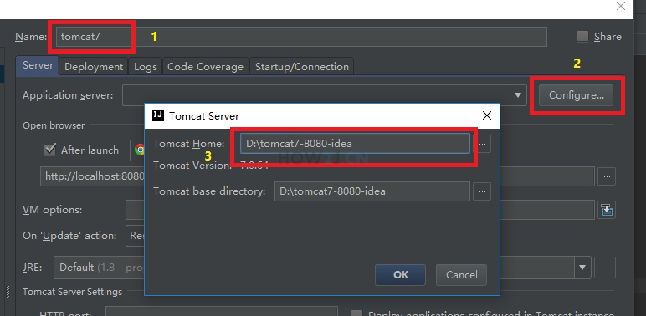Viewport: 646px width, 316px height.
Task: Click the HTTP port input field
Action: coord(222,312)
